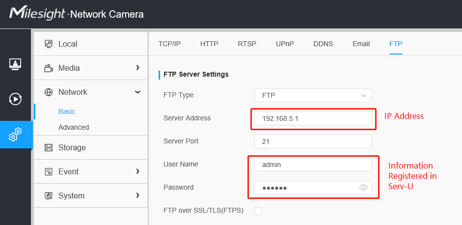Click the Milesight logo
This screenshot has width=462, height=225.
[37, 14]
